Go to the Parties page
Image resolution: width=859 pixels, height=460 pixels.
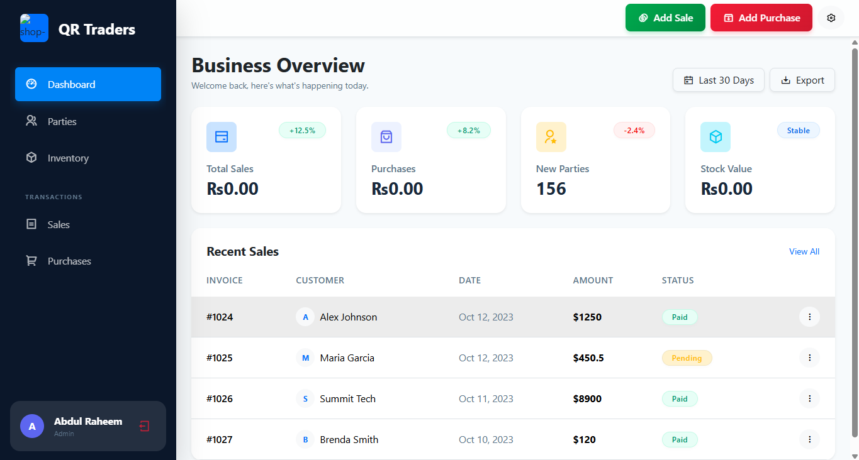(x=63, y=121)
